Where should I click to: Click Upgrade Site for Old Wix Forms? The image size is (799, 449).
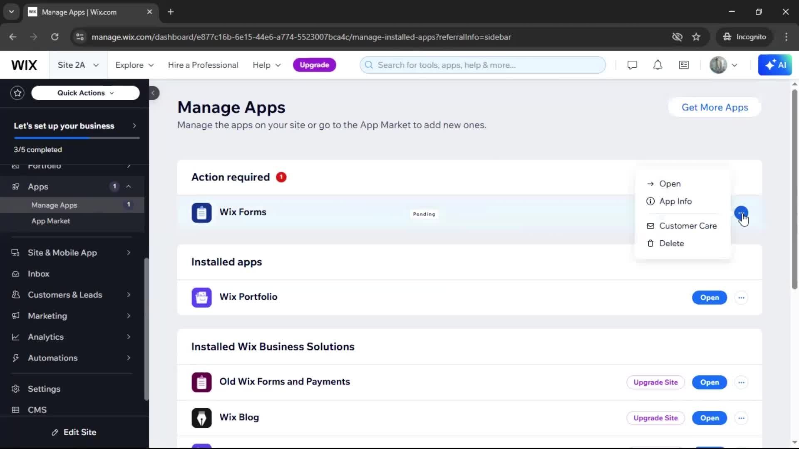point(655,382)
